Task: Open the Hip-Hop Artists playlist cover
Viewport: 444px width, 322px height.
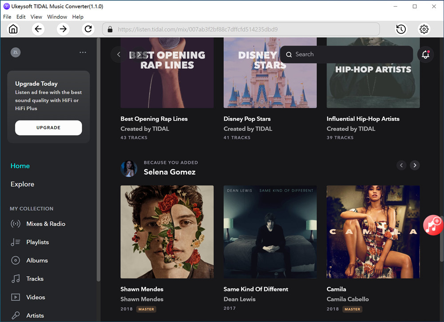Action: click(x=373, y=73)
